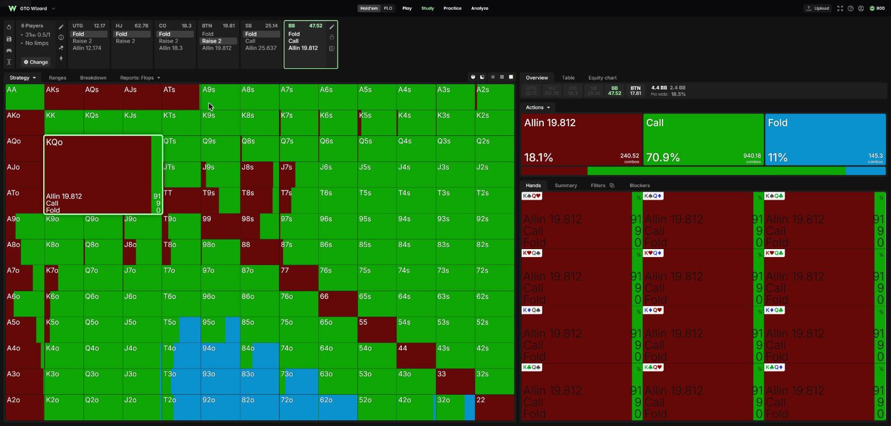The height and width of the screenshot is (426, 891).
Task: Click the blue Fold action card
Action: (x=825, y=140)
